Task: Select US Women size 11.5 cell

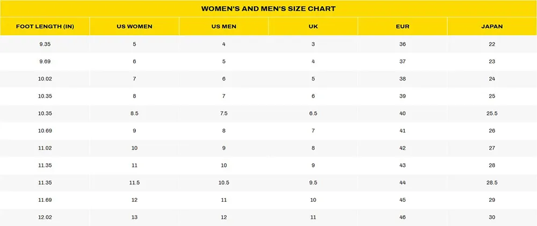Action: coord(134,183)
